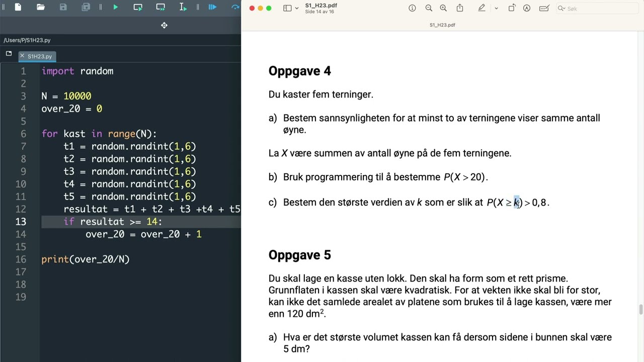
Task: Minimize the Preview window
Action: (x=260, y=8)
